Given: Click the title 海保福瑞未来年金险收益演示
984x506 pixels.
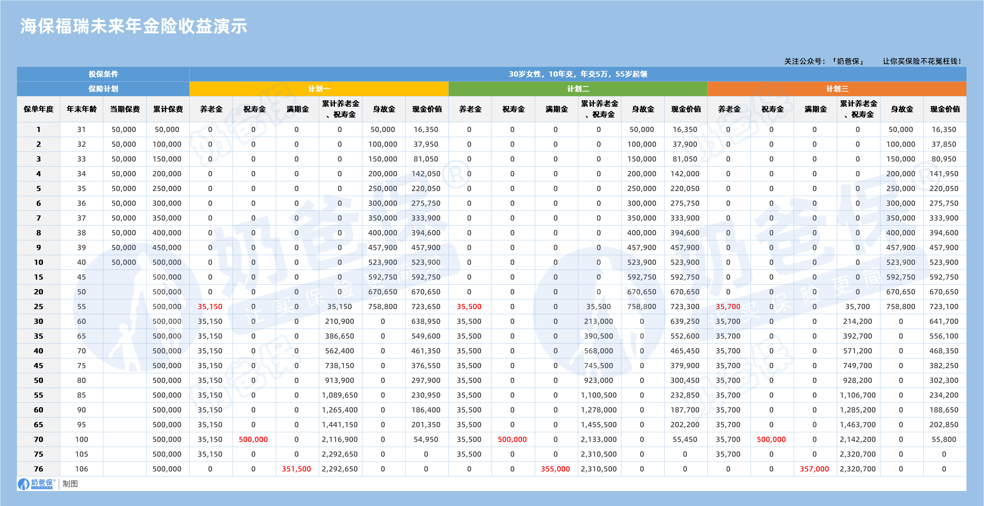Looking at the screenshot, I should 134,26.
